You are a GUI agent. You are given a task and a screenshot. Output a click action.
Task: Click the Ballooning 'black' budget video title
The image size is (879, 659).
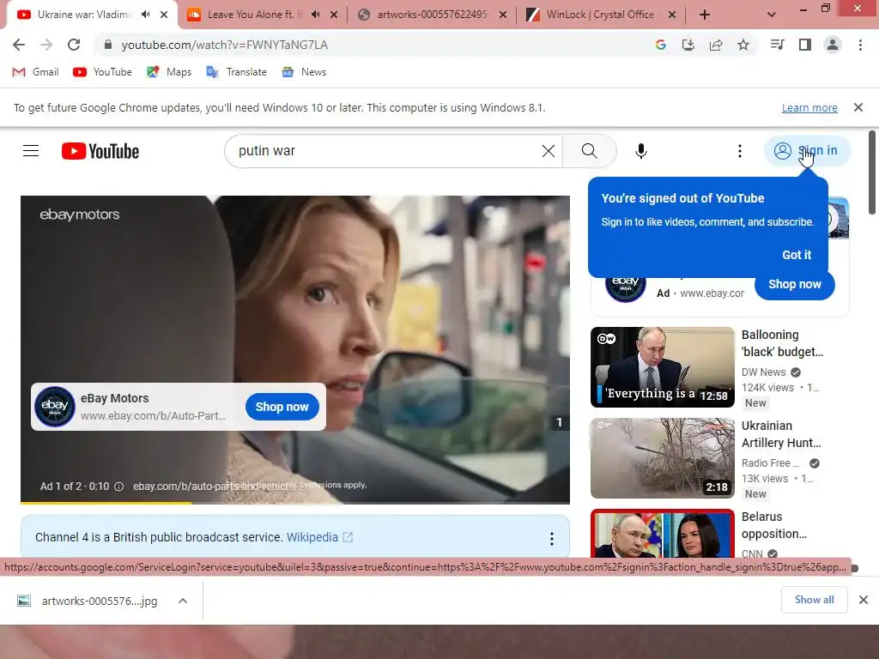[x=783, y=343]
